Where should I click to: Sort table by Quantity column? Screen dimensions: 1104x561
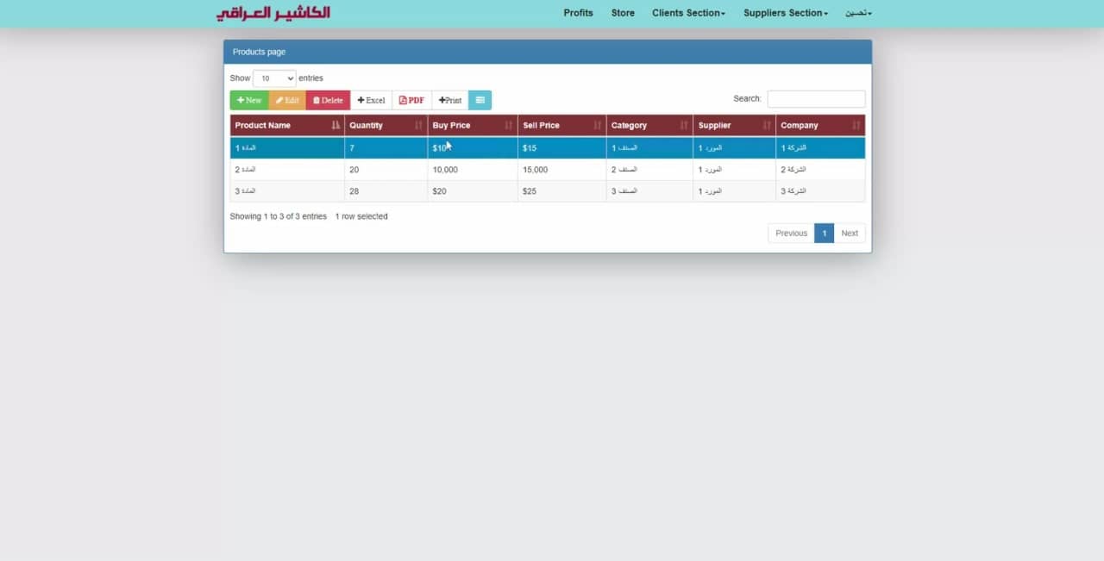(386, 126)
